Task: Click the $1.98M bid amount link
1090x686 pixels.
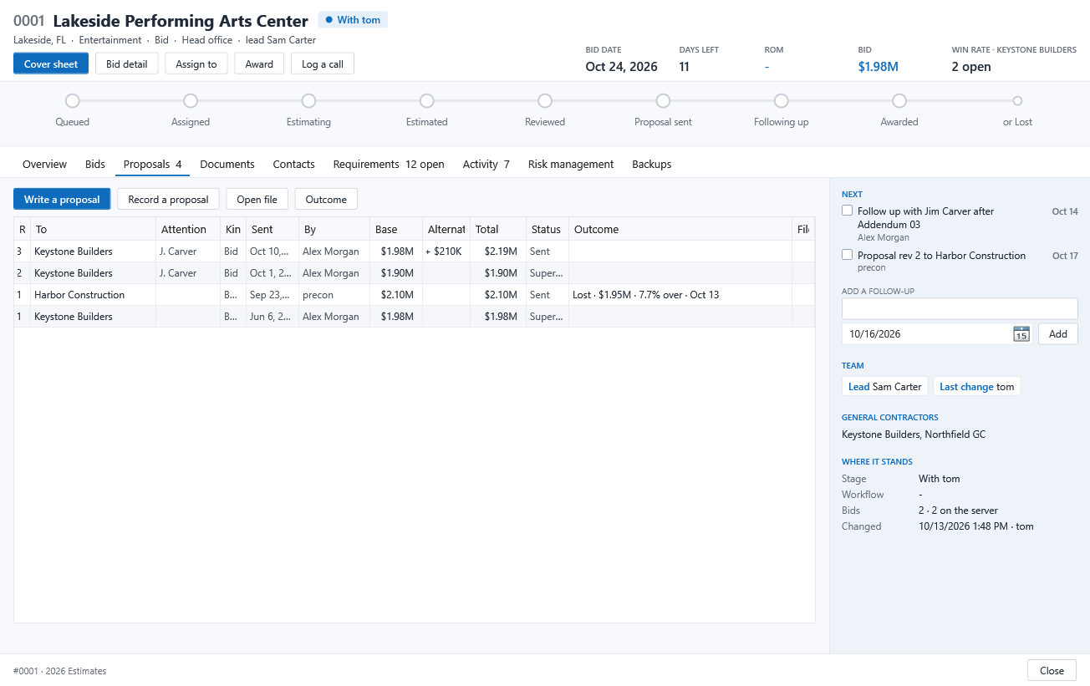Action: point(879,67)
